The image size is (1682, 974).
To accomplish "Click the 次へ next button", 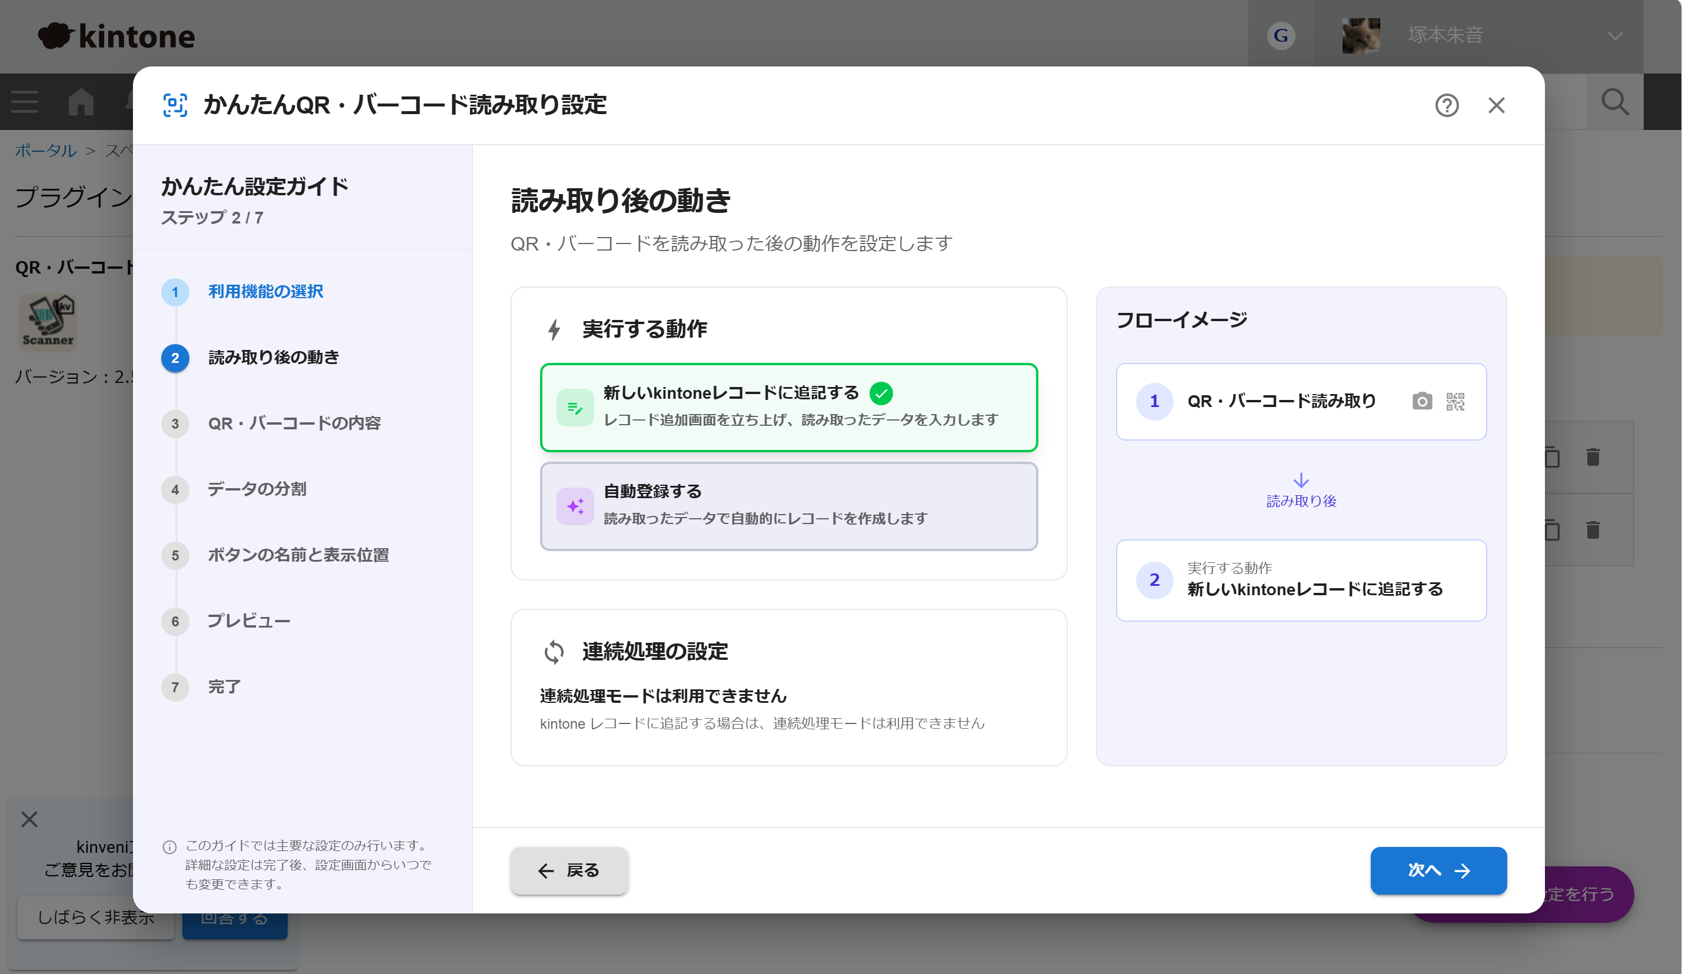I will (1438, 870).
